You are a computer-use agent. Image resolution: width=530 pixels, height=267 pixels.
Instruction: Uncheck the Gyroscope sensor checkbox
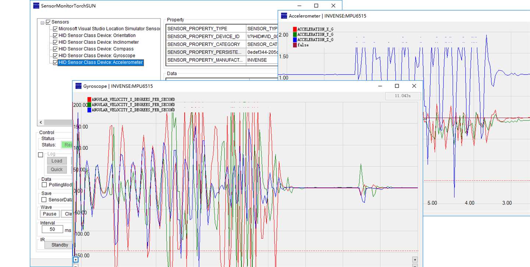point(55,56)
